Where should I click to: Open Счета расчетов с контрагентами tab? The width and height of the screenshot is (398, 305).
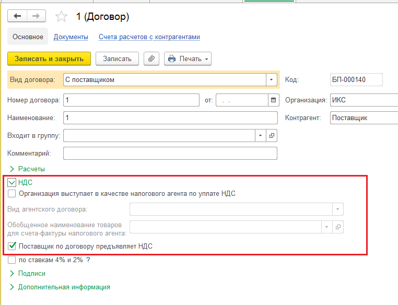tap(149, 37)
